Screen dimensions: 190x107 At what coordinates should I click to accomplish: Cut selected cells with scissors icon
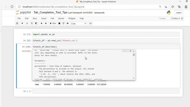(27, 23)
